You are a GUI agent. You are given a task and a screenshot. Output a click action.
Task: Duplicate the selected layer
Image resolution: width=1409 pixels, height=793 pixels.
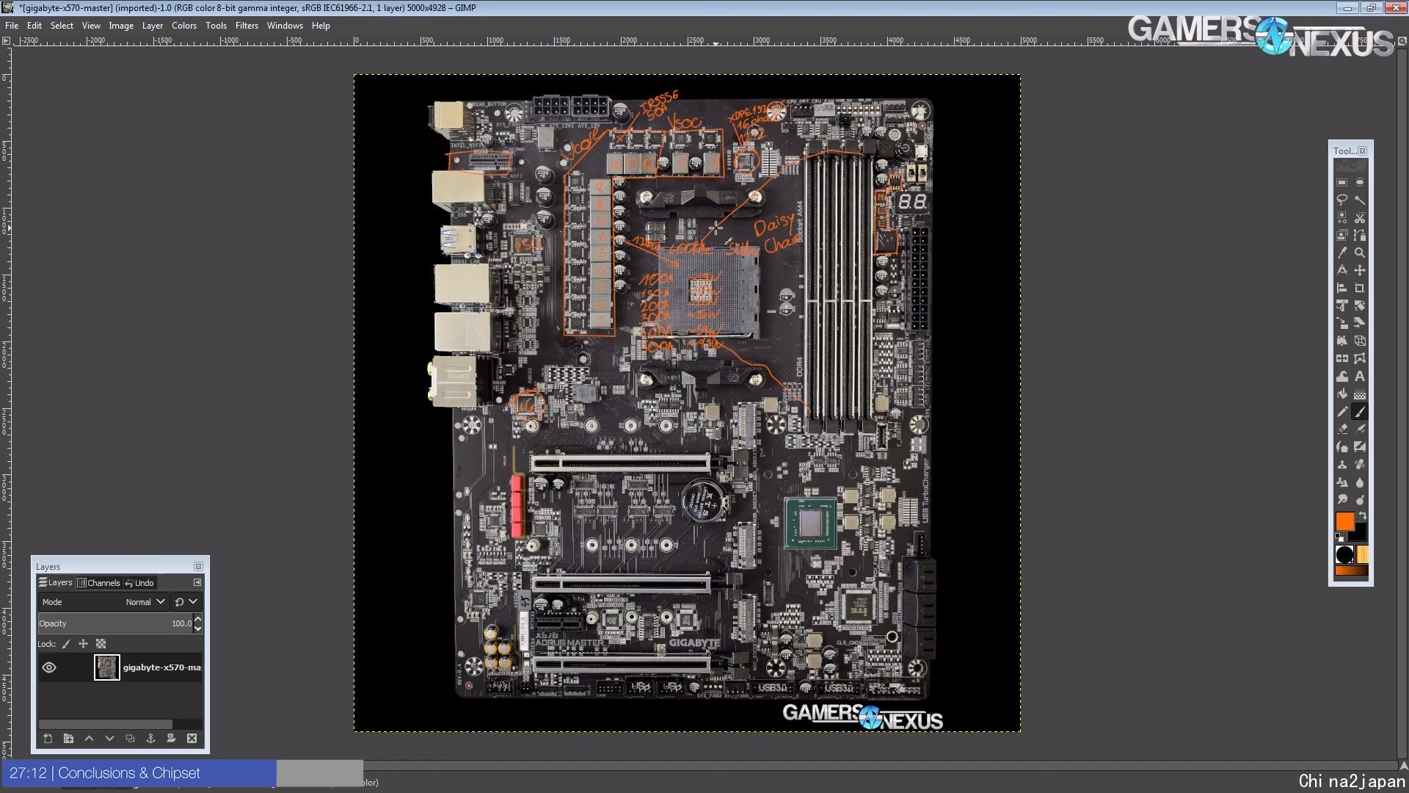point(130,739)
